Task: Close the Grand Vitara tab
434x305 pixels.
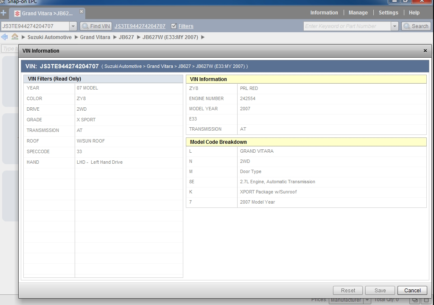Action: pyautogui.click(x=81, y=11)
